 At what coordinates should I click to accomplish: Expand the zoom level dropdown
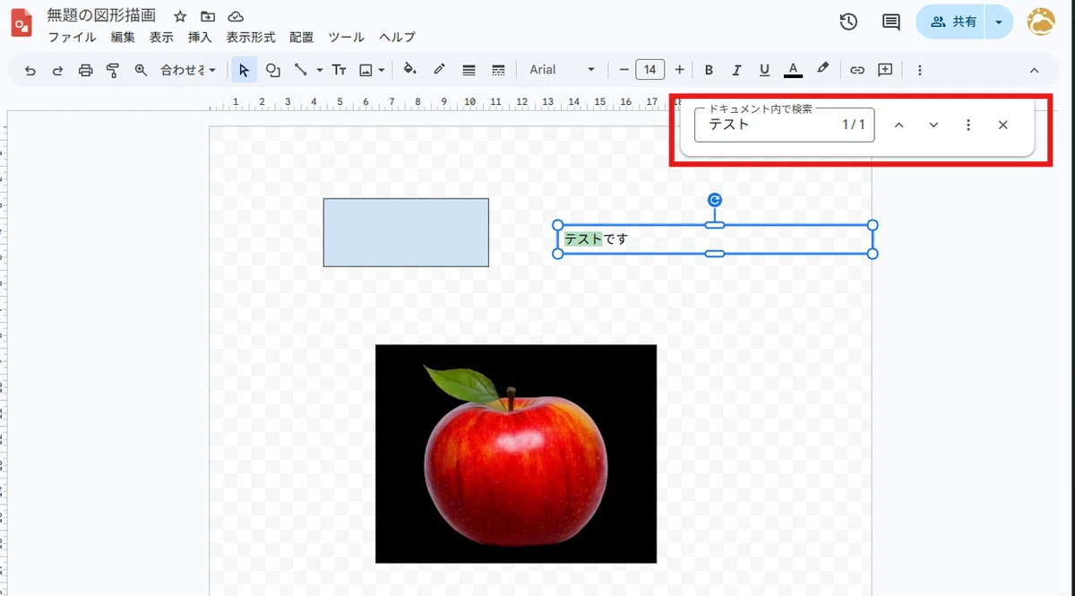(x=188, y=70)
